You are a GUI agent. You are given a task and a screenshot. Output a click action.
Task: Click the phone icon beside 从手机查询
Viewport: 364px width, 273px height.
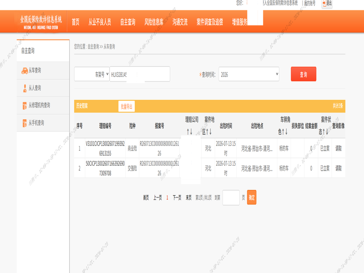pyautogui.click(x=25, y=123)
